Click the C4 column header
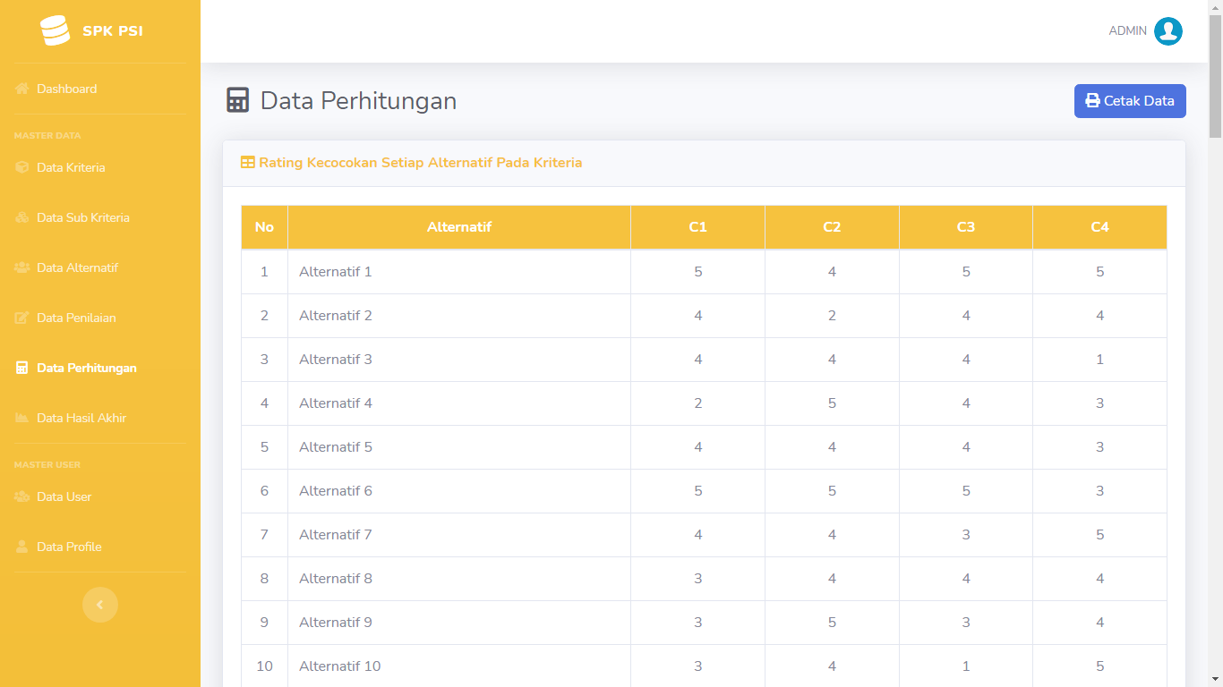This screenshot has height=687, width=1223. click(x=1099, y=227)
